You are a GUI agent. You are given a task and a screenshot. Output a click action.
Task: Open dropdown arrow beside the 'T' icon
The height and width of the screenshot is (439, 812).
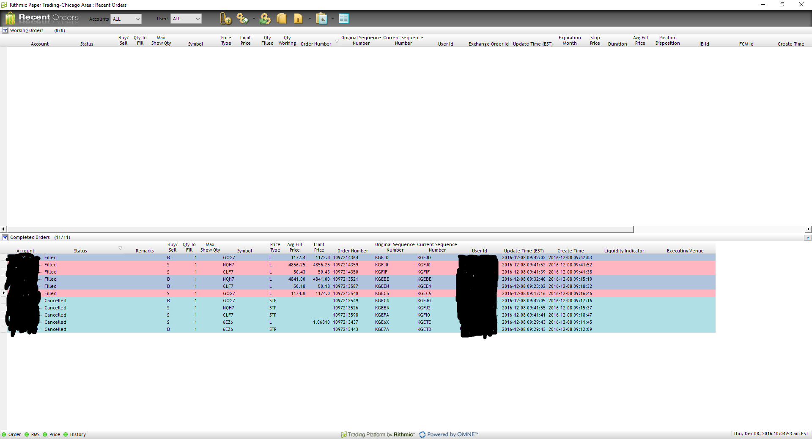click(x=310, y=19)
